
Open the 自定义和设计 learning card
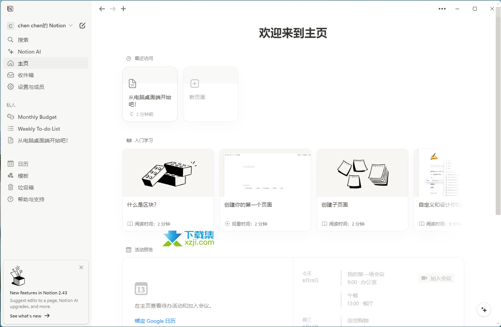click(439, 190)
